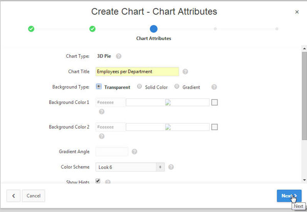The image size is (307, 212).
Task: Click help icon under Background Color 1
Action: pos(101,112)
